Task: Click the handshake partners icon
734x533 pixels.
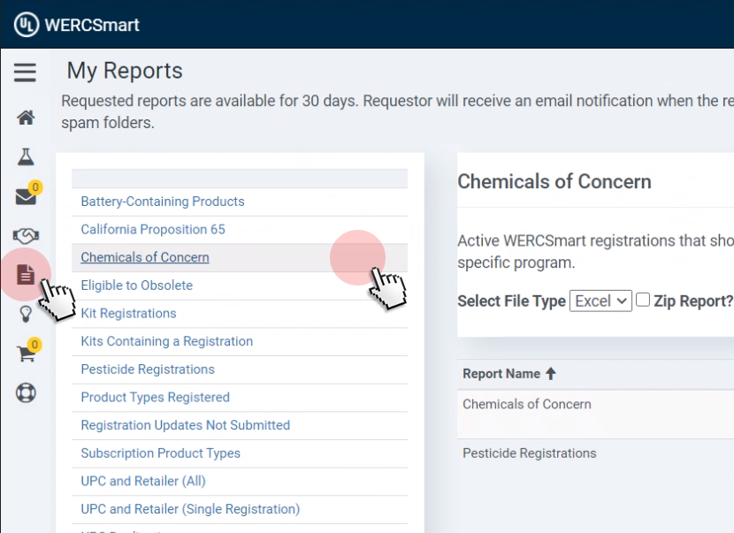Action: click(x=26, y=236)
